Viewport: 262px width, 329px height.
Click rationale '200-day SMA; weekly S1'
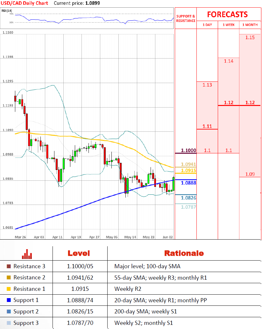click(x=145, y=311)
